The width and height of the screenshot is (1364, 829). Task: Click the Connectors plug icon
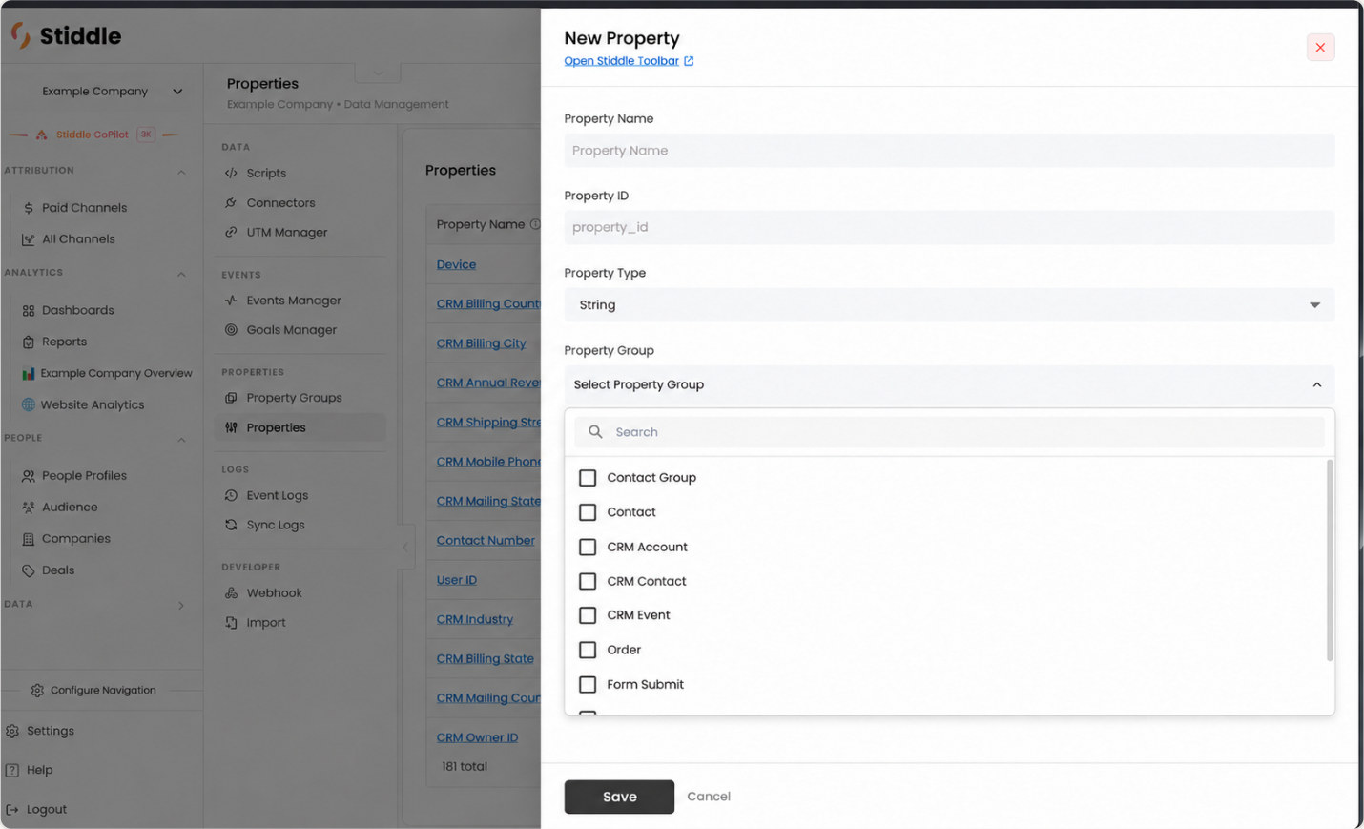(x=231, y=203)
